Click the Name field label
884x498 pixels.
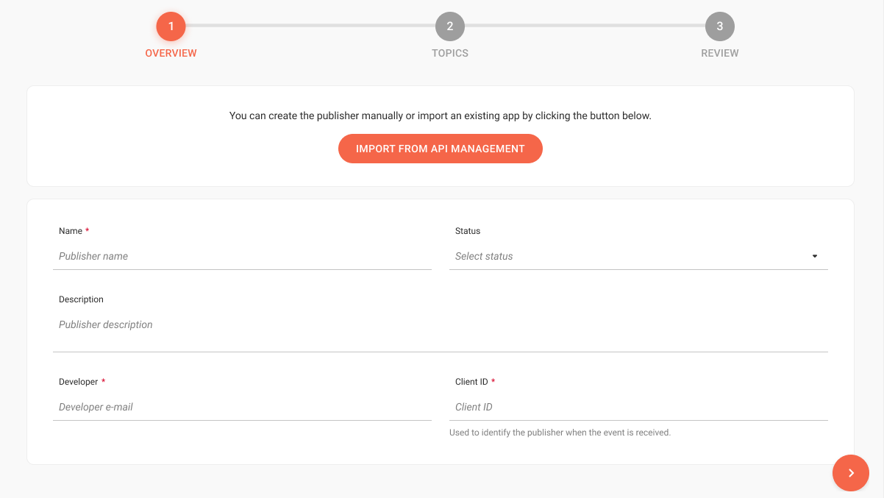[x=71, y=231]
